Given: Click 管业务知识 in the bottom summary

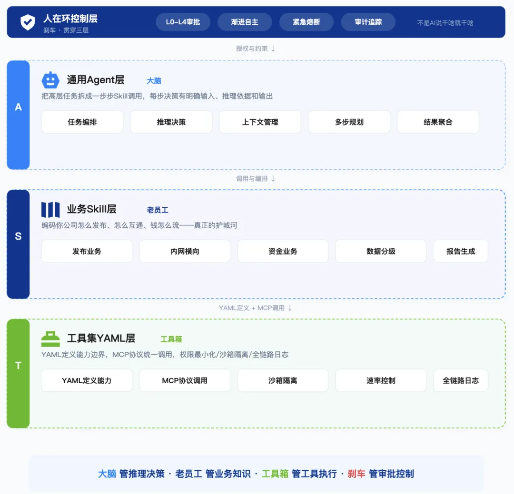Looking at the screenshot, I should point(228,474).
